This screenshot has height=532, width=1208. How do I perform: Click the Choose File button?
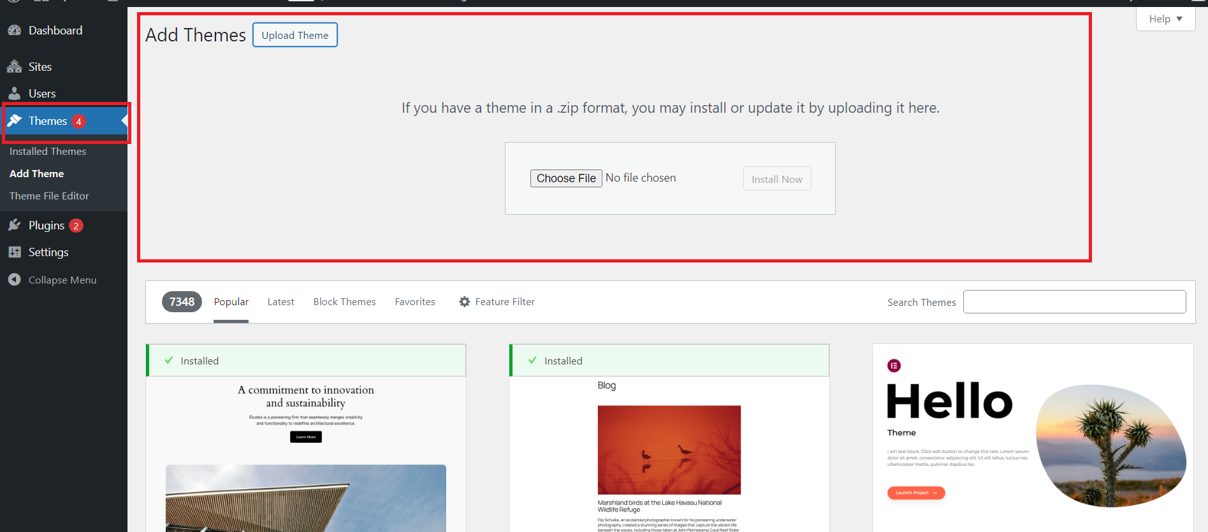tap(566, 178)
